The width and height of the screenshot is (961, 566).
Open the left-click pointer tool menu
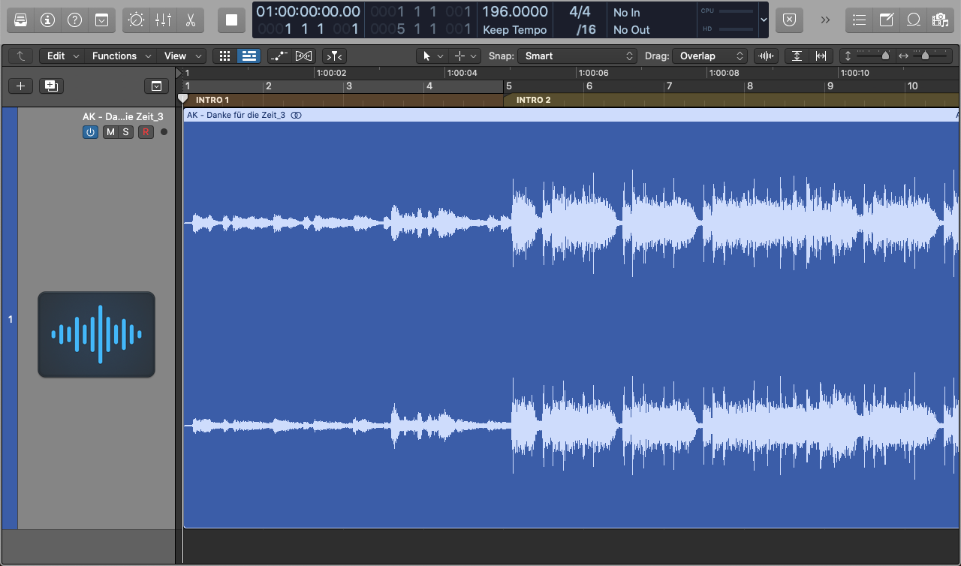tap(432, 56)
